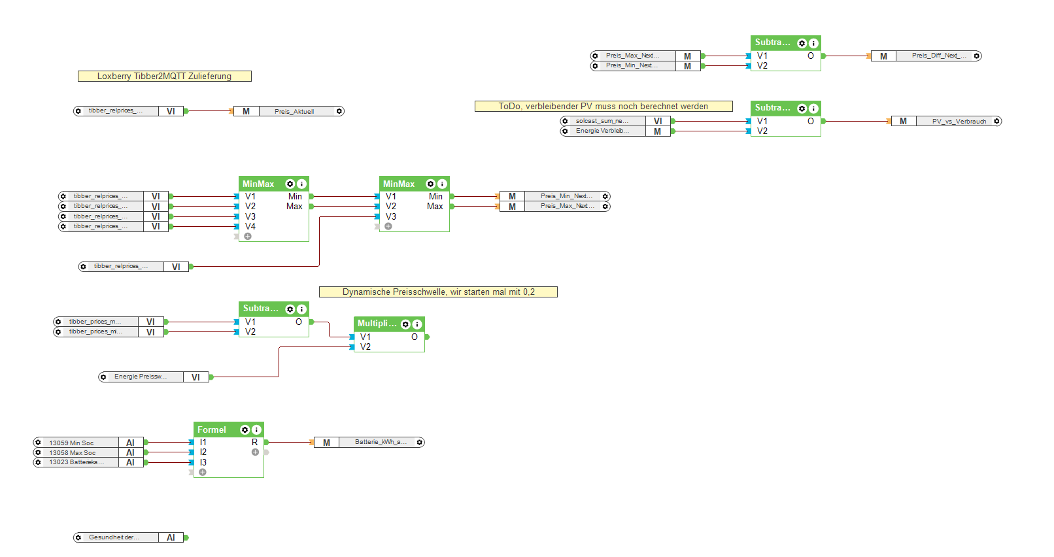Click the '13023 Batterieka…' input label
This screenshot has height=557, width=1054.
[76, 463]
